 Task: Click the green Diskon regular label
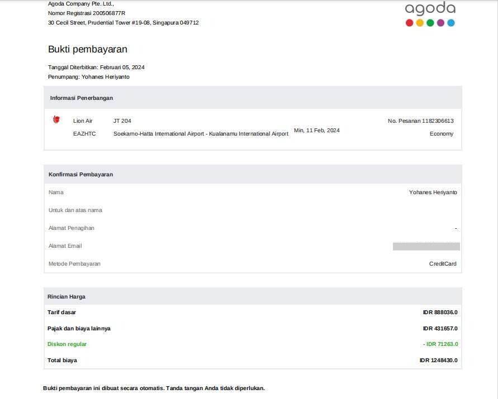click(67, 344)
